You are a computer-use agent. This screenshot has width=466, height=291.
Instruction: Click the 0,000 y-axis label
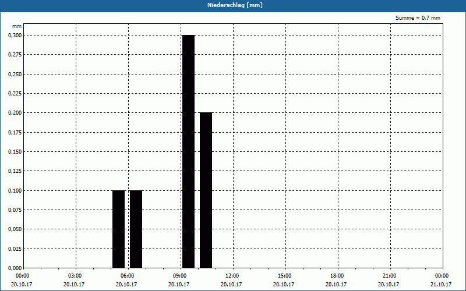pos(15,268)
